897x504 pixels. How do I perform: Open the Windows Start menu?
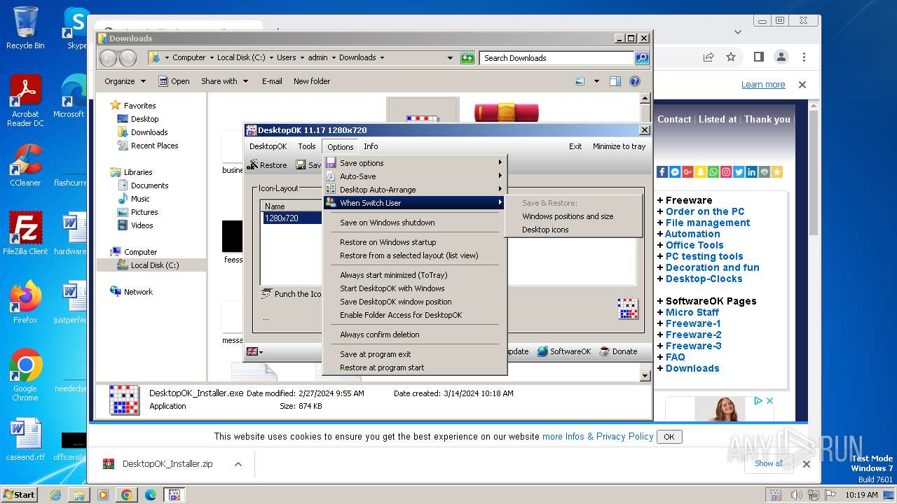(19, 495)
